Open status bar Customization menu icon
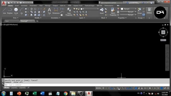This screenshot has height=96, width=171. click(168, 88)
